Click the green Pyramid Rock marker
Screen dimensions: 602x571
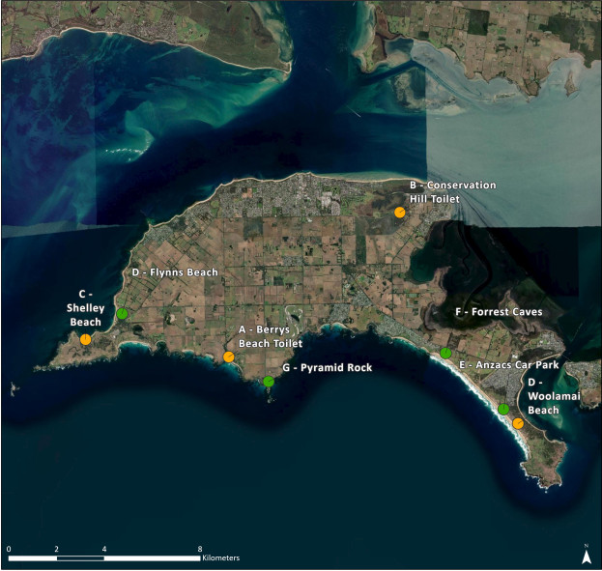coord(269,382)
